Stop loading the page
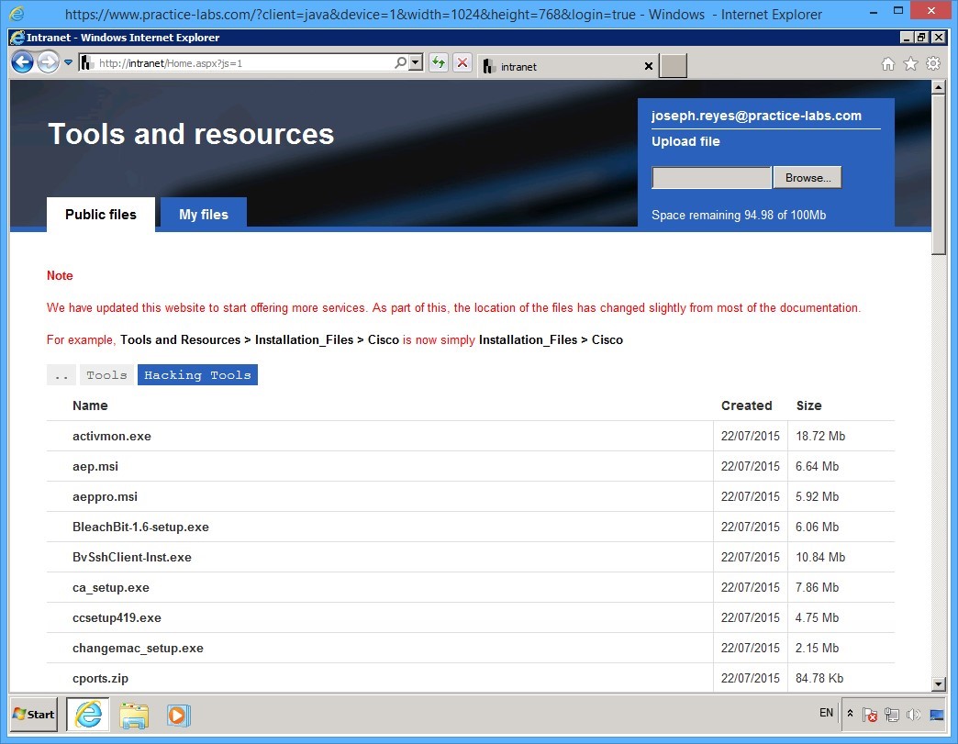 [462, 61]
